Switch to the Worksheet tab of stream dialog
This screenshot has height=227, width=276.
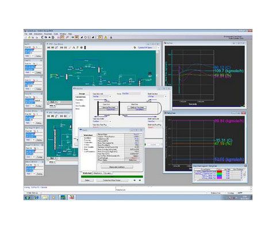(87, 173)
